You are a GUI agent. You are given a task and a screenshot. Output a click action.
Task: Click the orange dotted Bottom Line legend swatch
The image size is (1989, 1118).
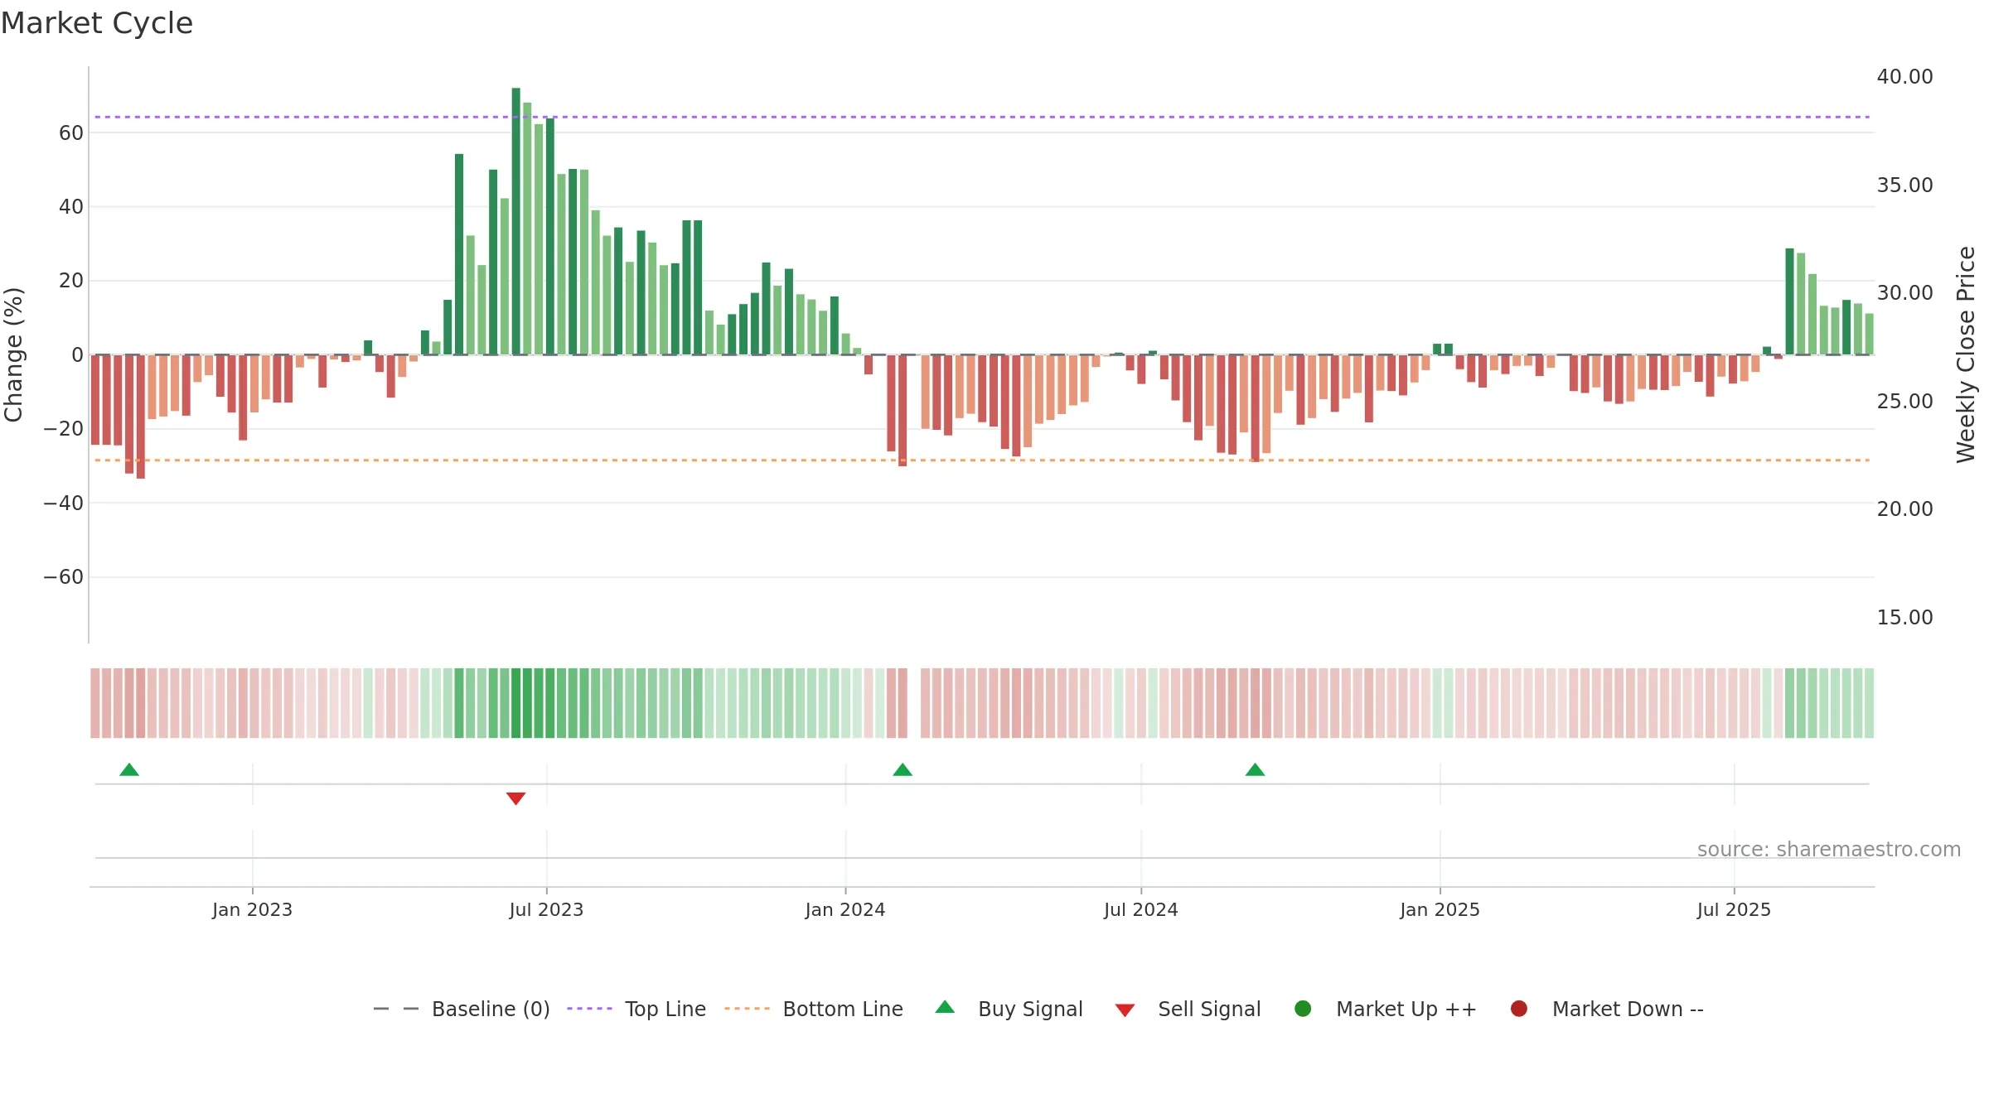coord(747,1009)
